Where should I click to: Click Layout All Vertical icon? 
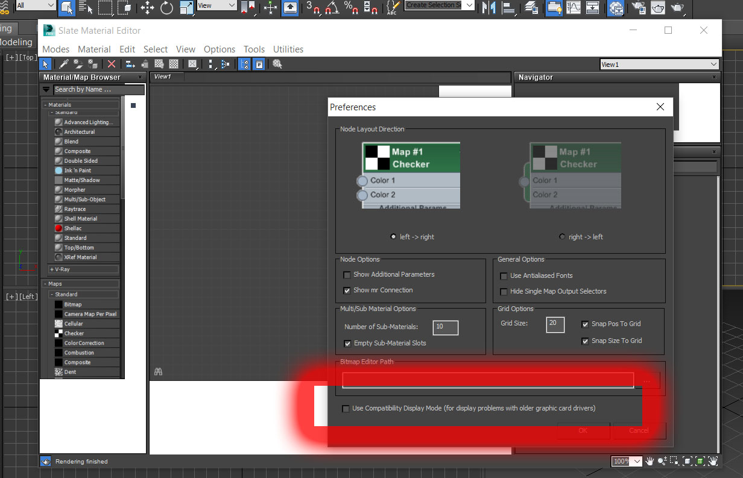tap(210, 64)
